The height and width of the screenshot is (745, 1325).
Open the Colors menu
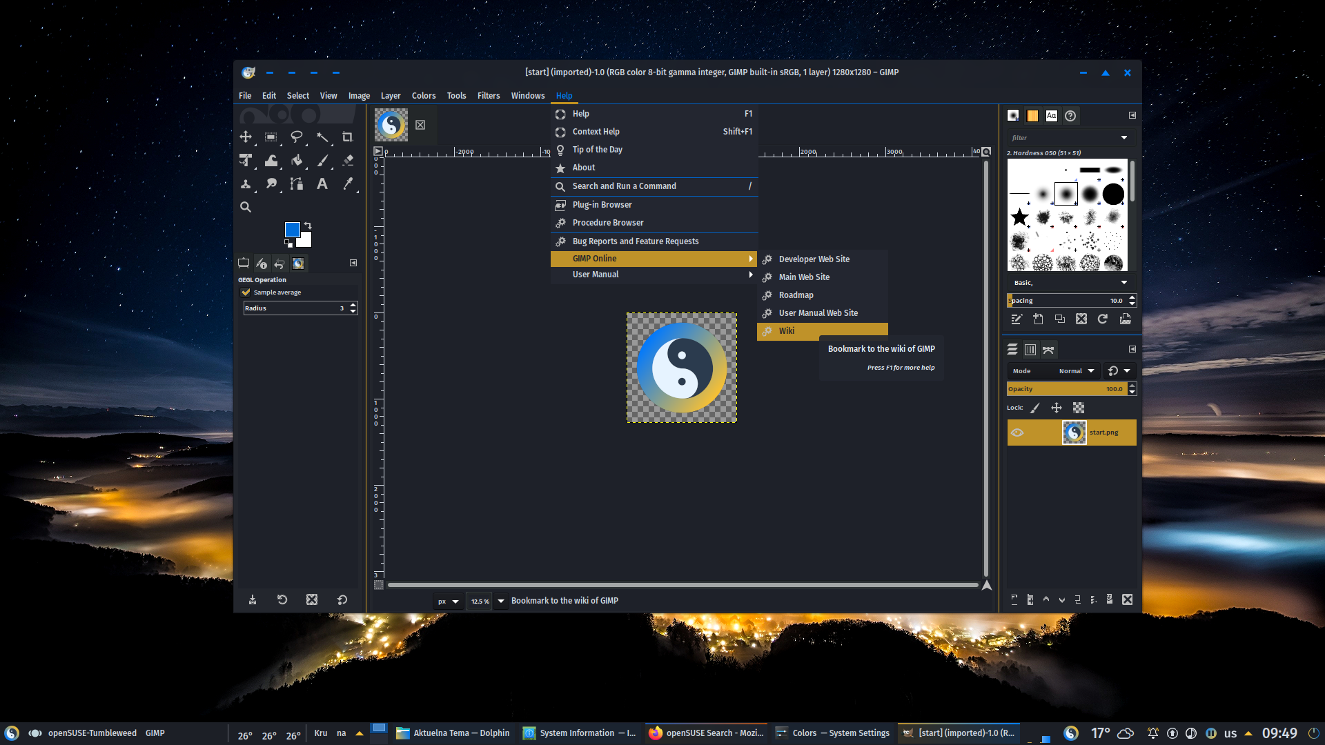coord(424,96)
